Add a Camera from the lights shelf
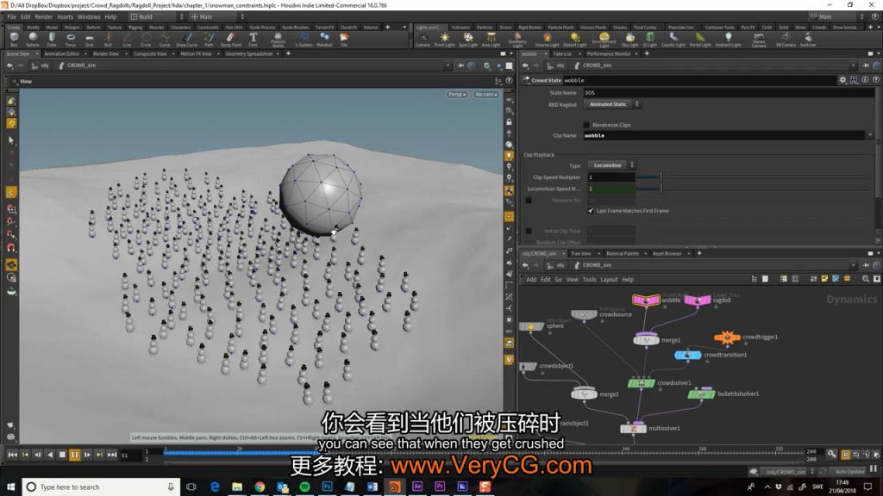883x496 pixels. pyautogui.click(x=423, y=40)
